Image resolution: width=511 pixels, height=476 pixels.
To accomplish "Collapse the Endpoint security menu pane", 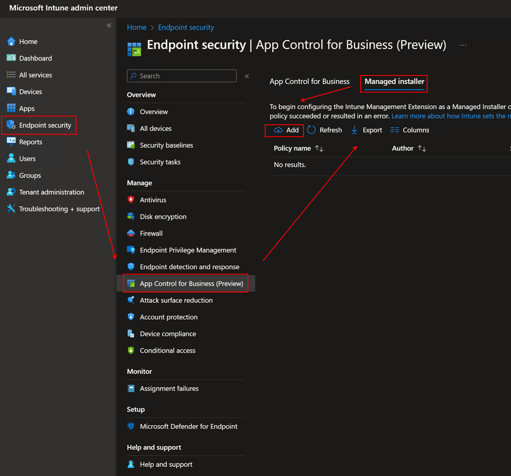I will 247,76.
